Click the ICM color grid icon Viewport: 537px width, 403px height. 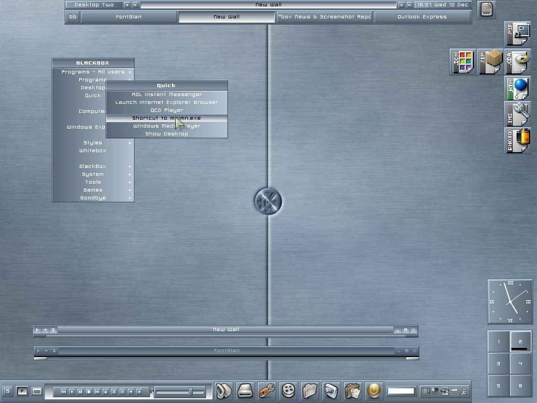pyautogui.click(x=463, y=62)
